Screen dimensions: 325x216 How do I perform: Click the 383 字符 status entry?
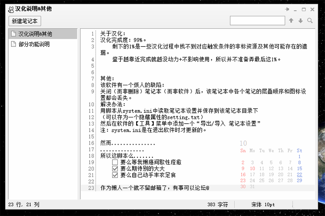(x=217, y=205)
